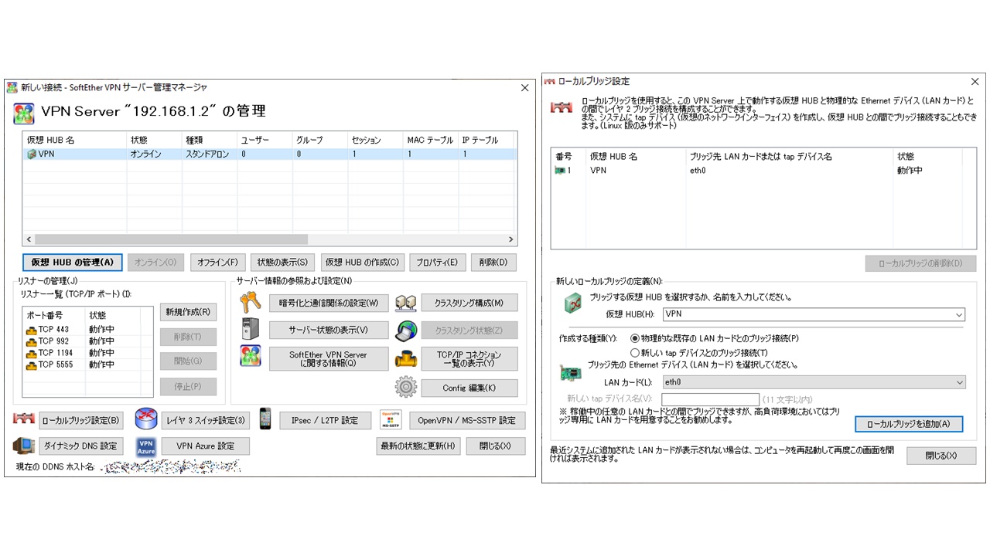Viewport: 990px width, 556px height.
Task: Open ダイナミック DNS 設定
Action: point(81,446)
